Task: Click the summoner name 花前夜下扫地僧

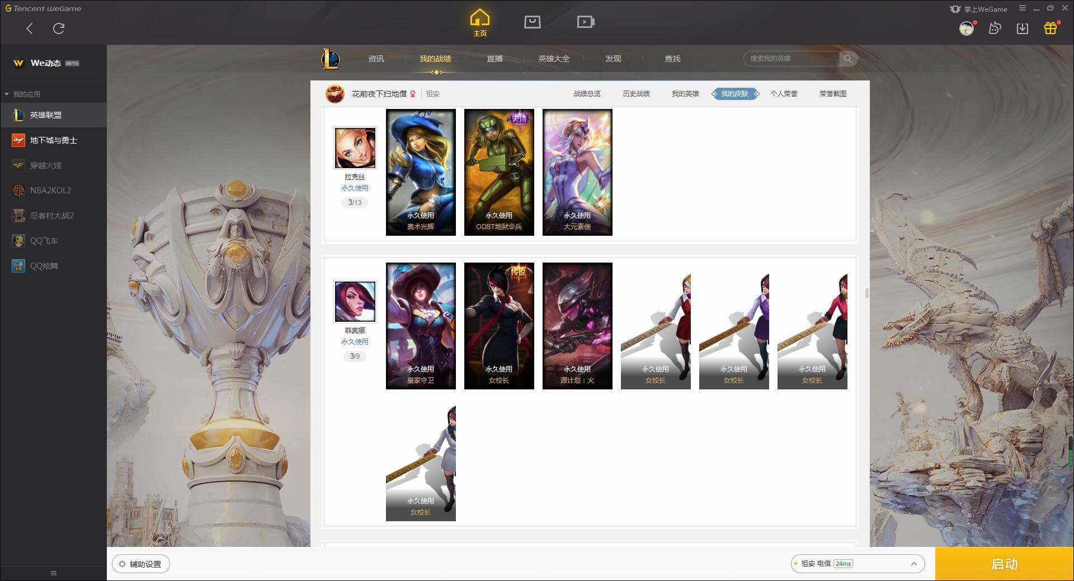Action: pos(379,94)
